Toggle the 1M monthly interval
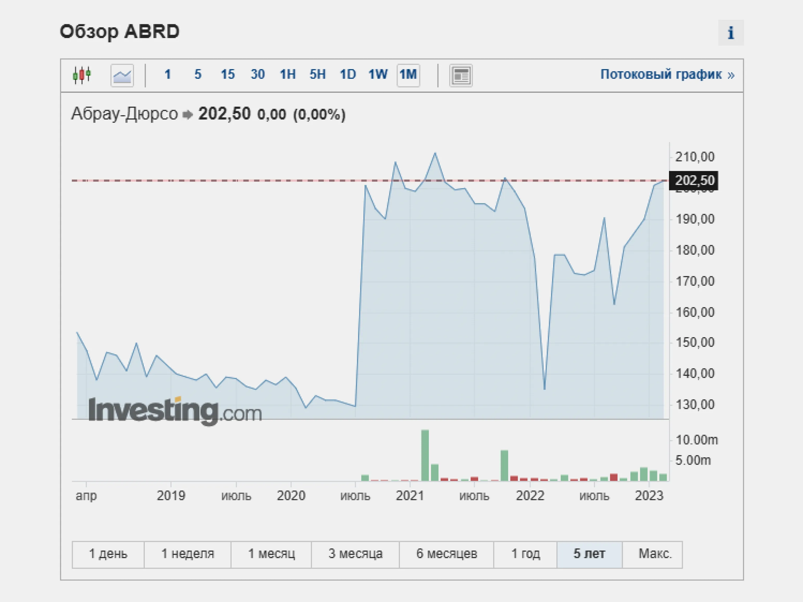Screen dimensions: 803x602 pyautogui.click(x=408, y=75)
